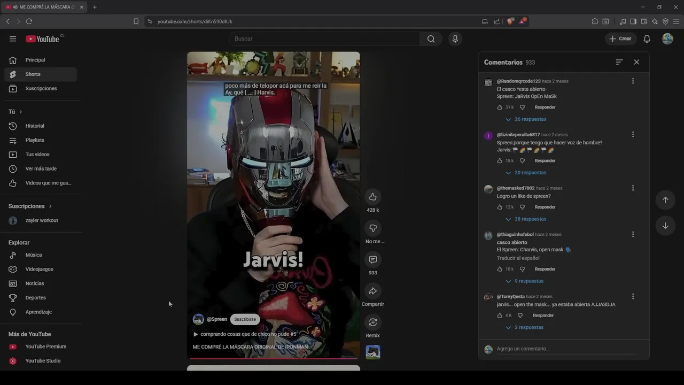Viewport: 684px width, 385px height.
Task: Close the comments panel
Action: point(636,62)
